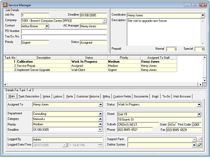Open the Web Browser tab
This screenshot has width=210, height=158.
point(182,97)
